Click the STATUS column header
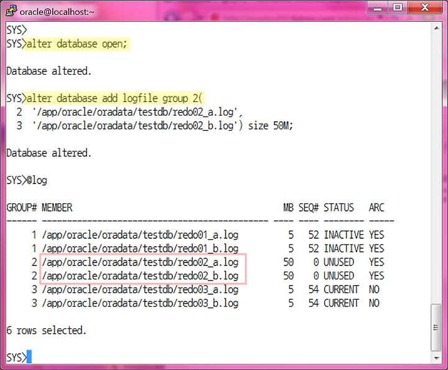Viewport: 448px width, 370px height. [338, 208]
